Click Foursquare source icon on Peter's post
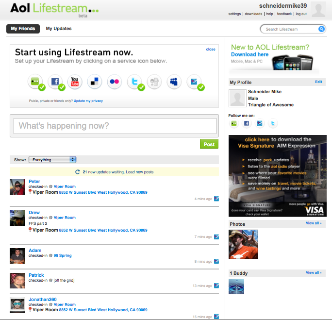Image resolution: width=332 pixels, height=320 pixels. click(x=216, y=199)
